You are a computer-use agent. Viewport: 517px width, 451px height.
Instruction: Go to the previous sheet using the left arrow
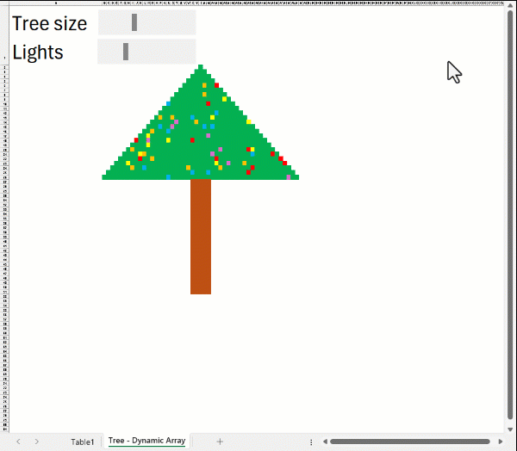click(x=18, y=442)
